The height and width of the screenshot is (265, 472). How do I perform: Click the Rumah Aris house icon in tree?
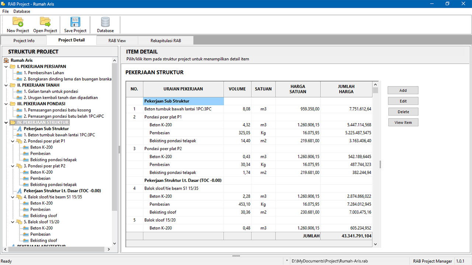tap(6, 60)
